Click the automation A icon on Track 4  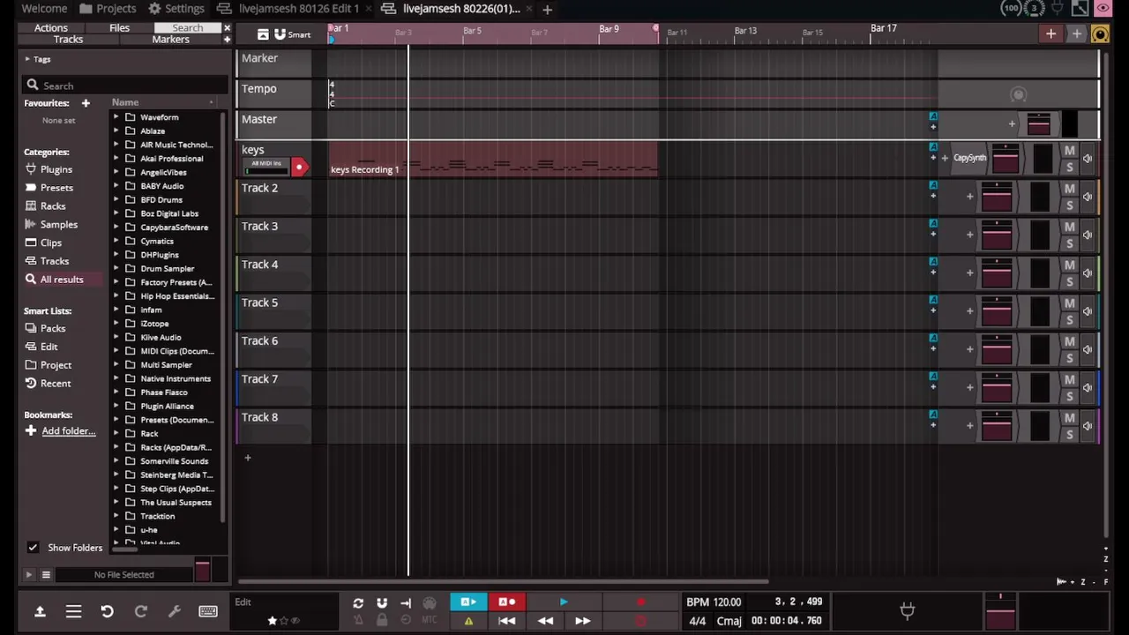pyautogui.click(x=933, y=261)
